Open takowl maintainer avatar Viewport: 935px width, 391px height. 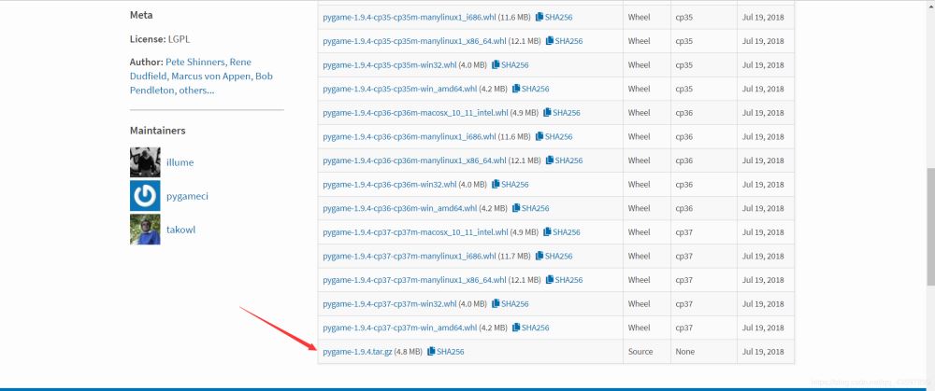pyautogui.click(x=145, y=230)
